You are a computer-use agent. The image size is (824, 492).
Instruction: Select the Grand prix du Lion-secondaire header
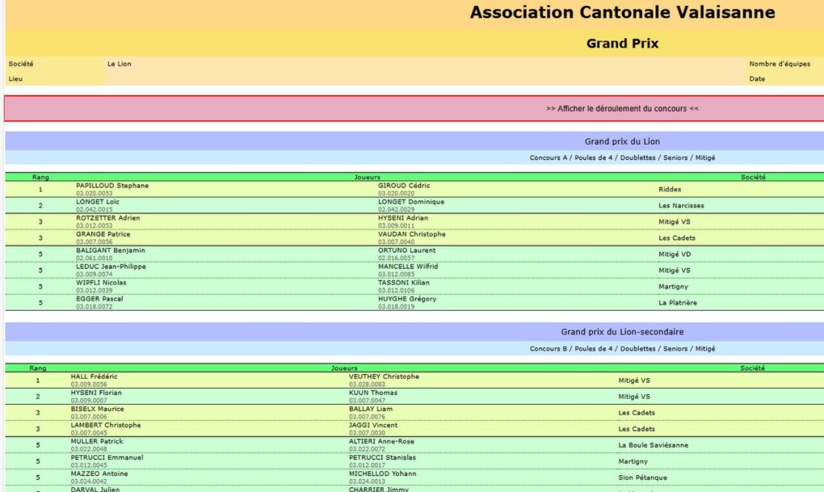click(x=622, y=332)
